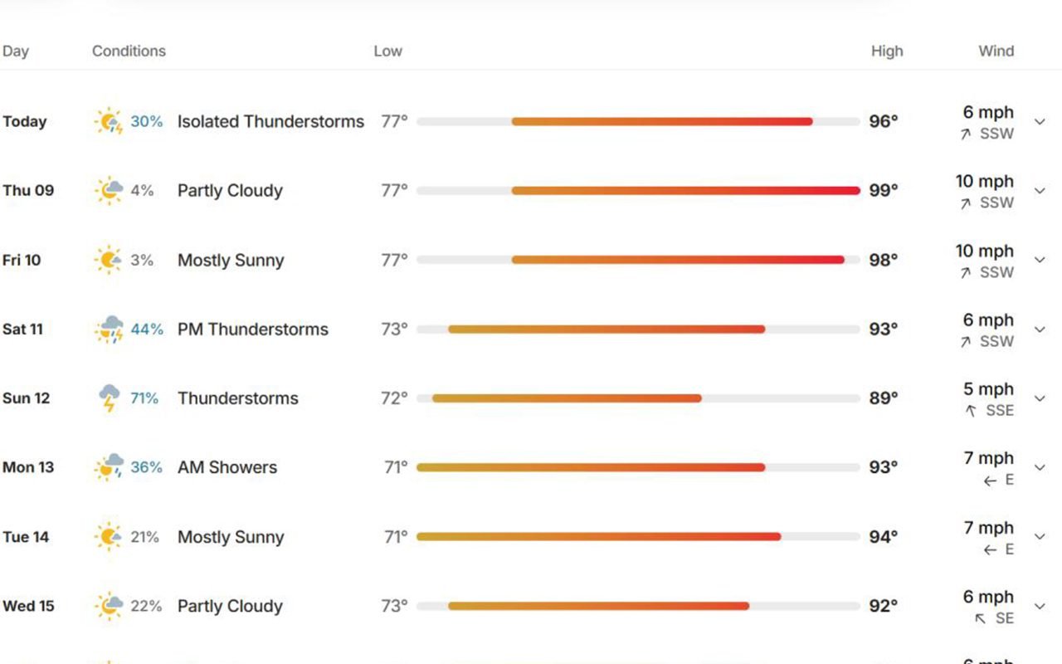
Task: Click the Thu 09 temperature range bar
Action: pyautogui.click(x=638, y=190)
